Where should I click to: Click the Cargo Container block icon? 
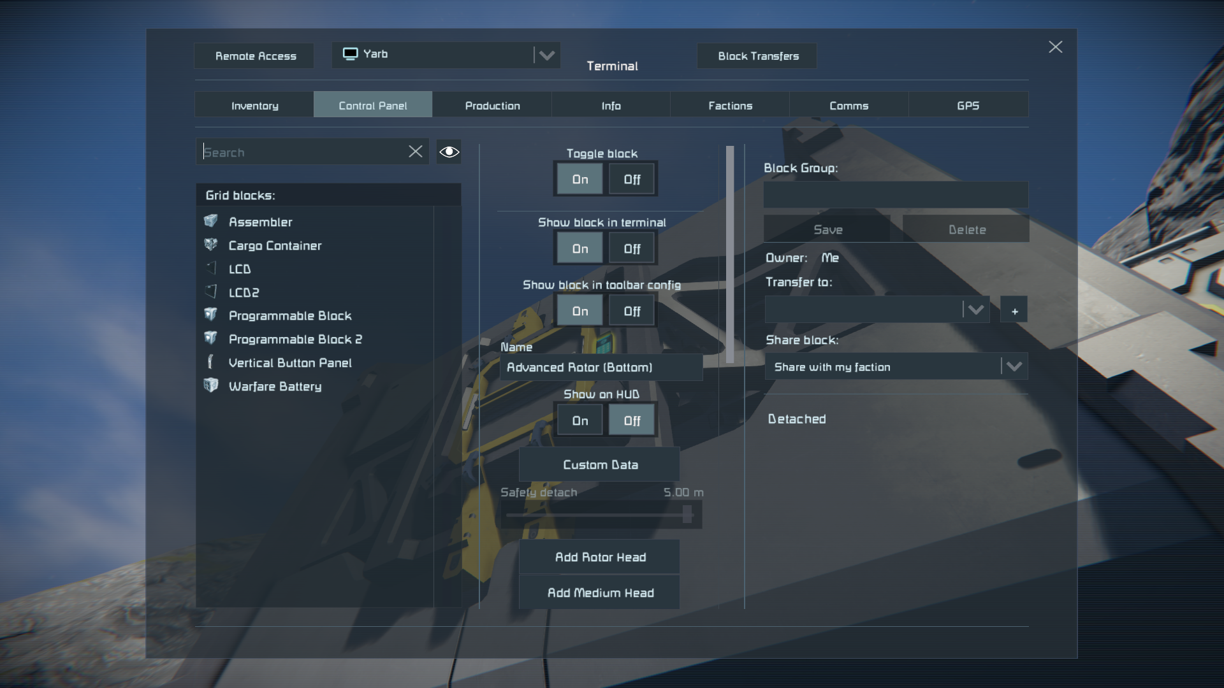pos(211,245)
